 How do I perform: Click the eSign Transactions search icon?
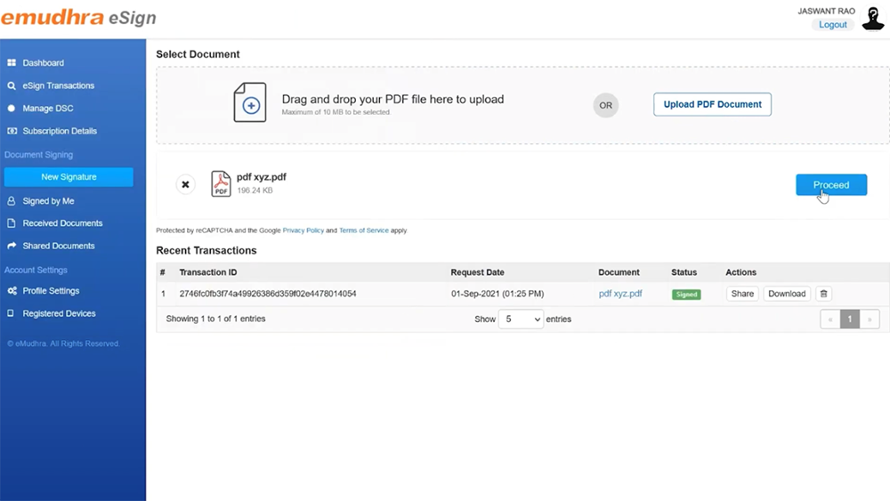pyautogui.click(x=12, y=86)
